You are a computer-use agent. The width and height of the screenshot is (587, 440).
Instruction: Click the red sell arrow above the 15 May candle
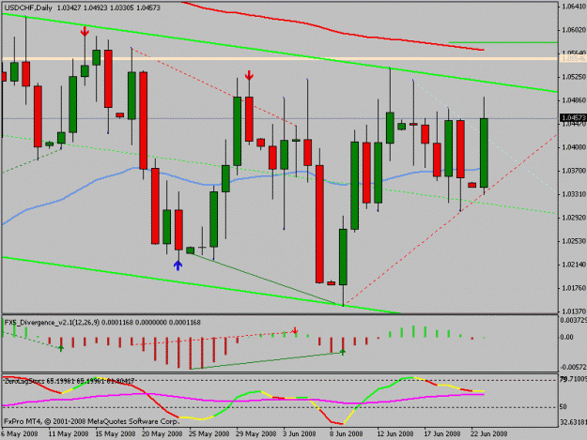tap(85, 31)
